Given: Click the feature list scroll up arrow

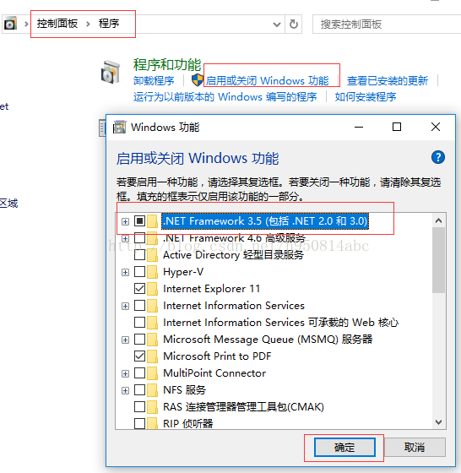Looking at the screenshot, I should [x=439, y=220].
